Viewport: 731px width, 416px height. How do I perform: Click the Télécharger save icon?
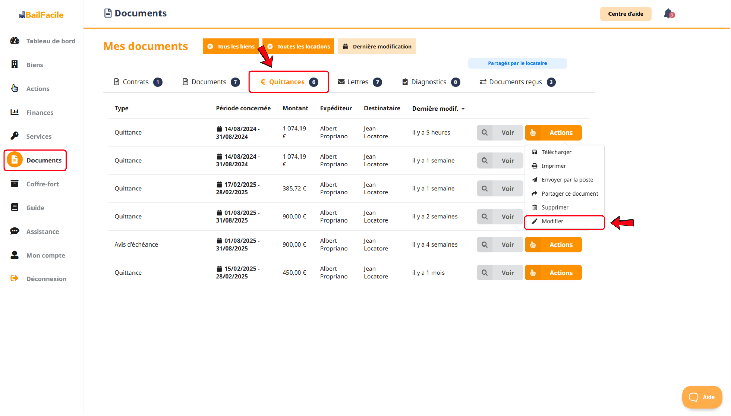pyautogui.click(x=535, y=152)
